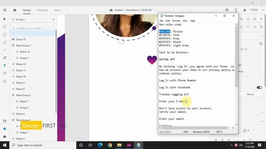This screenshot has height=149, width=266.
Task: Click the rotation icon in properties
Action: (242, 49)
